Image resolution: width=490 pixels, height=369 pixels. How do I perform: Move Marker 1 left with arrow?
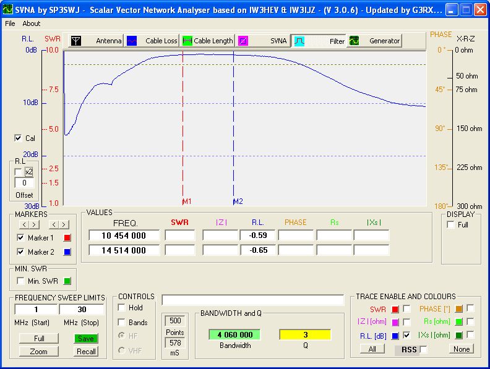click(23, 224)
